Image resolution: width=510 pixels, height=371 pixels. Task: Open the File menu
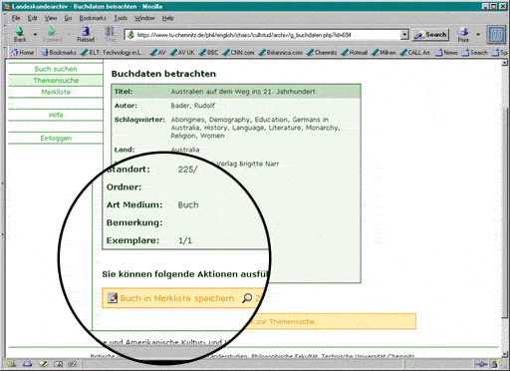(x=16, y=18)
